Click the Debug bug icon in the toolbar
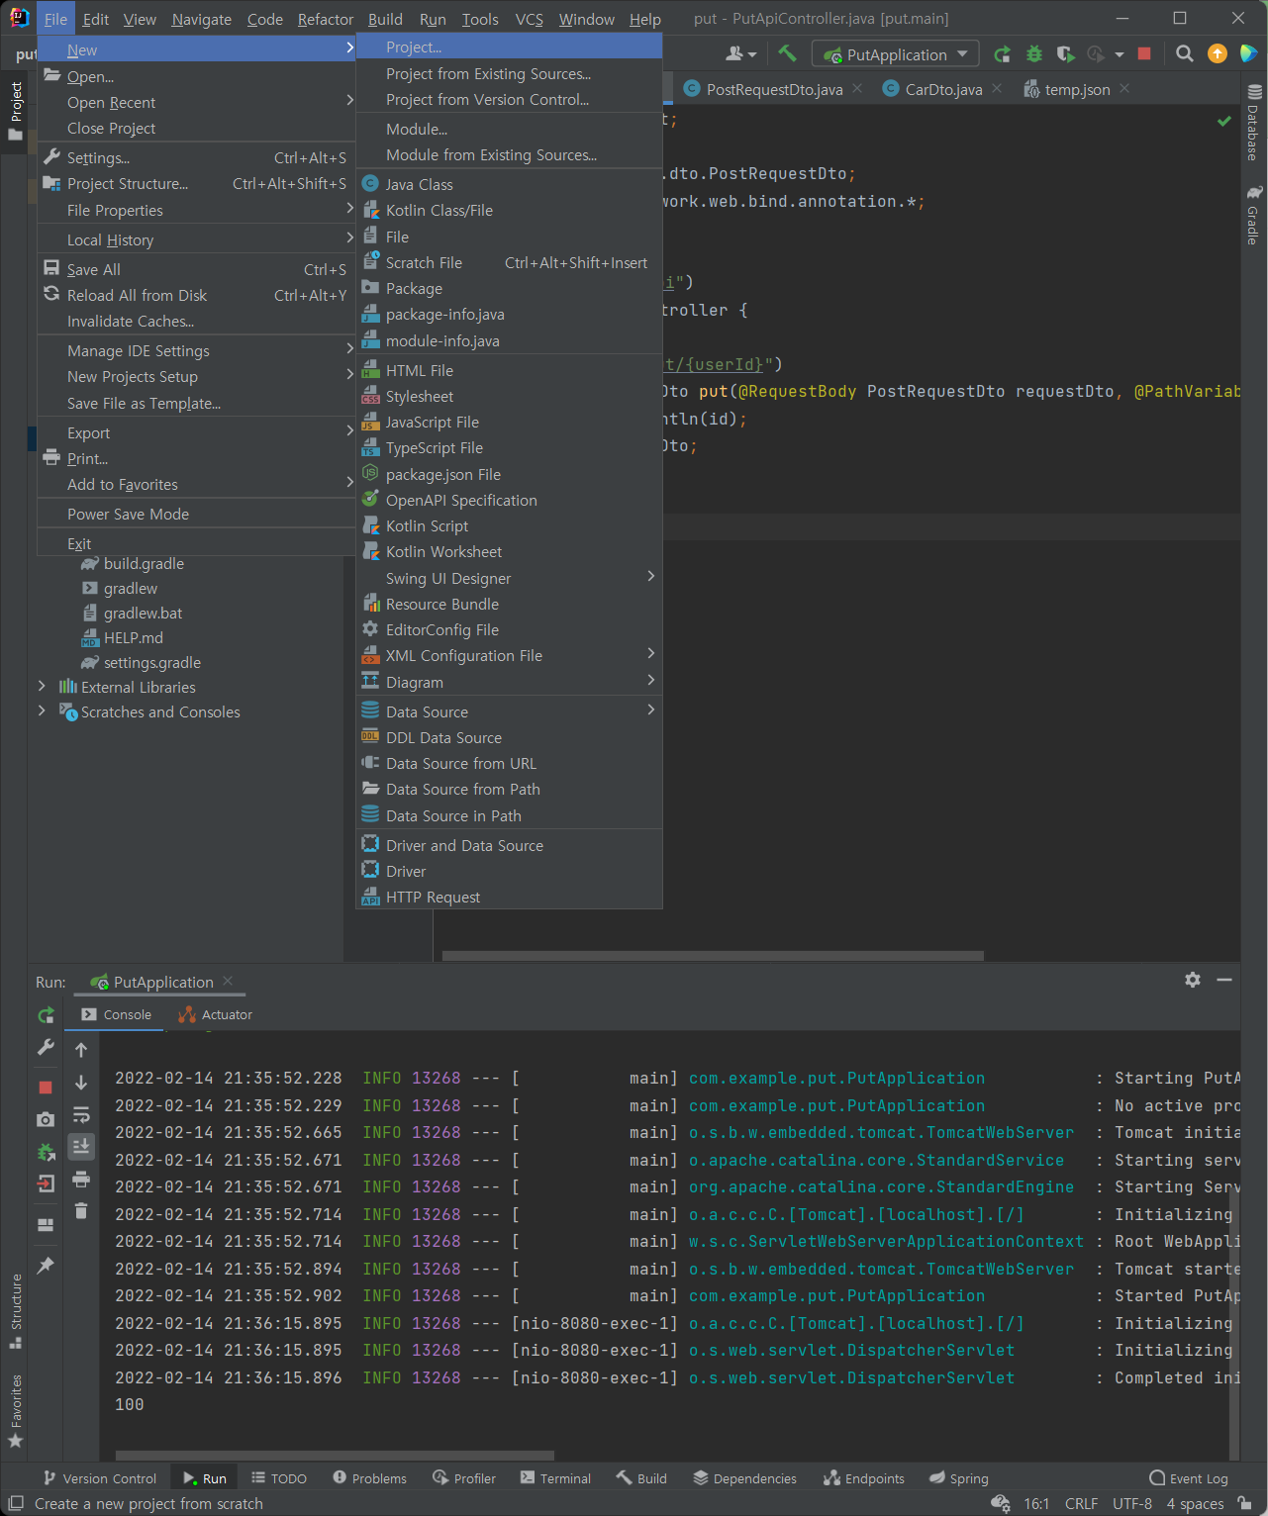The width and height of the screenshot is (1268, 1516). (1034, 54)
